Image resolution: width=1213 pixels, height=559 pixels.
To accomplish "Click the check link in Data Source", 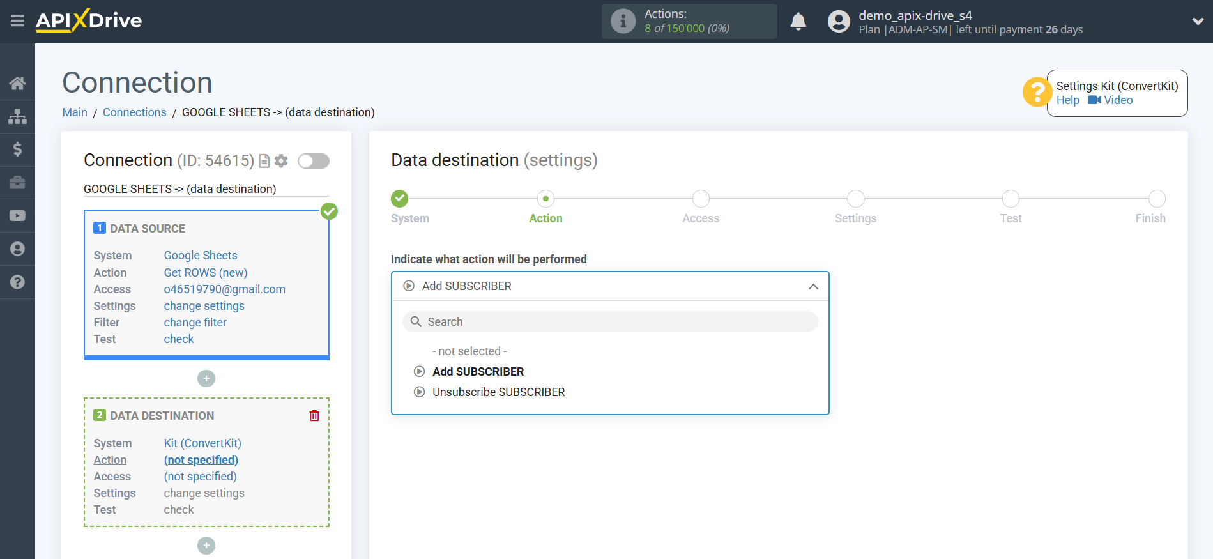I will pos(179,339).
